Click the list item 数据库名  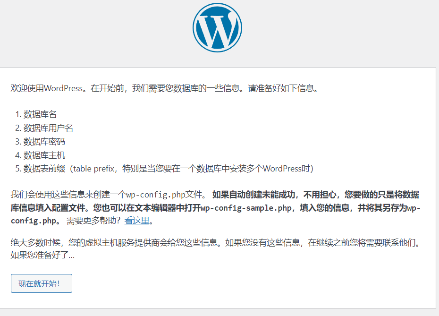point(40,114)
